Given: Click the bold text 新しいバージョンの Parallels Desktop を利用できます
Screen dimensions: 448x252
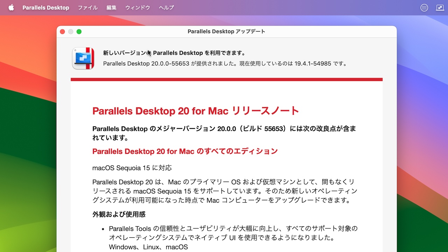Looking at the screenshot, I should (x=174, y=53).
